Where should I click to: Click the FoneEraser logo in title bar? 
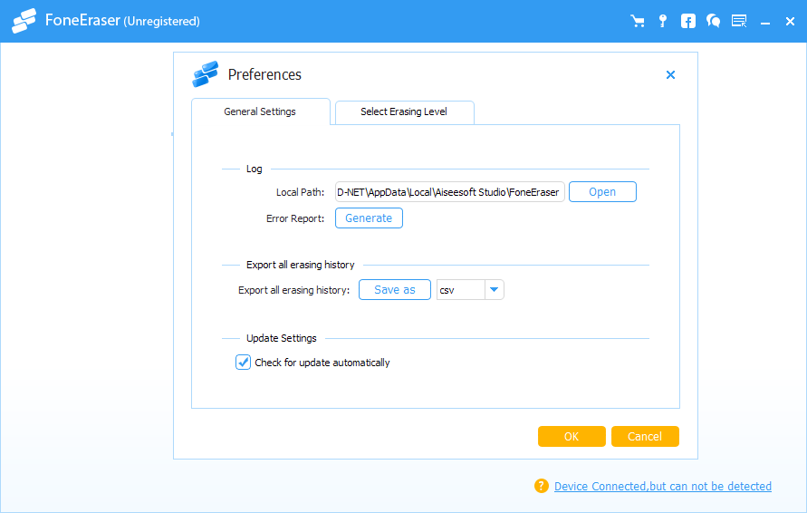tap(24, 21)
